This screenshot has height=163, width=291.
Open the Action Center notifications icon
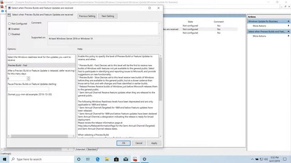[285, 159]
